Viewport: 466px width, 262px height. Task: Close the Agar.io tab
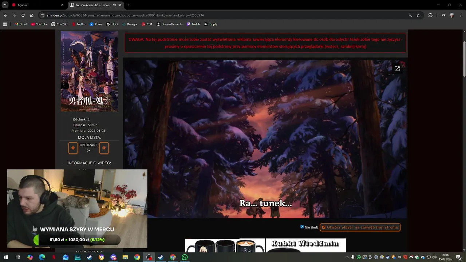coord(62,5)
